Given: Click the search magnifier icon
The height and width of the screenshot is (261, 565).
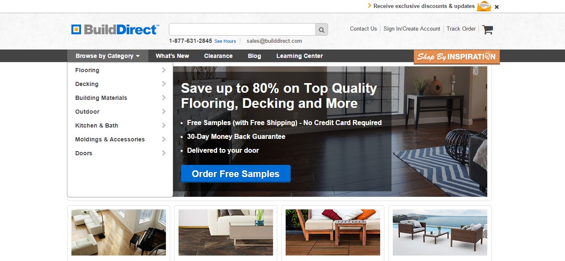Looking at the screenshot, I should (x=321, y=30).
